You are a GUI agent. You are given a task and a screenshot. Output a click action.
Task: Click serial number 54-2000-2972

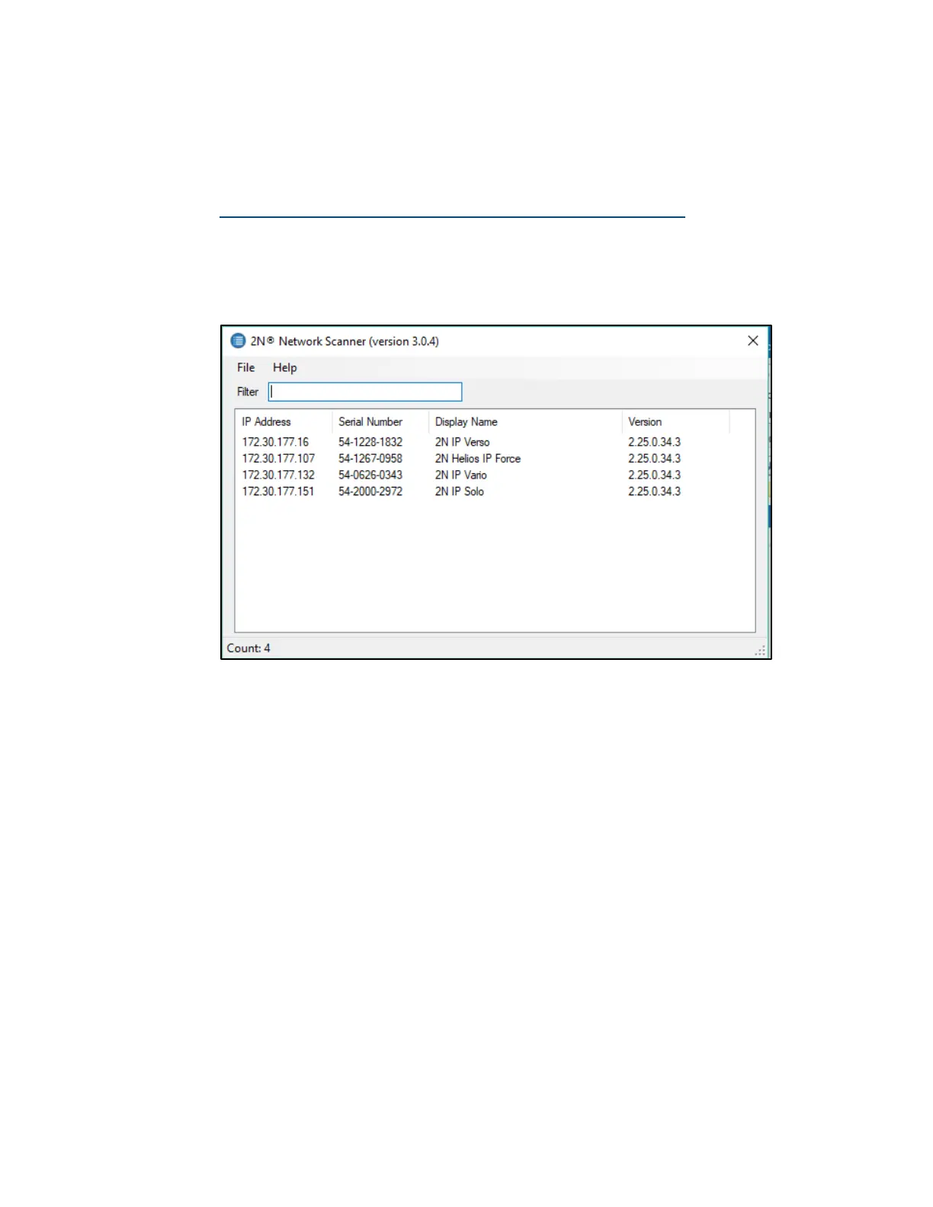click(x=370, y=491)
